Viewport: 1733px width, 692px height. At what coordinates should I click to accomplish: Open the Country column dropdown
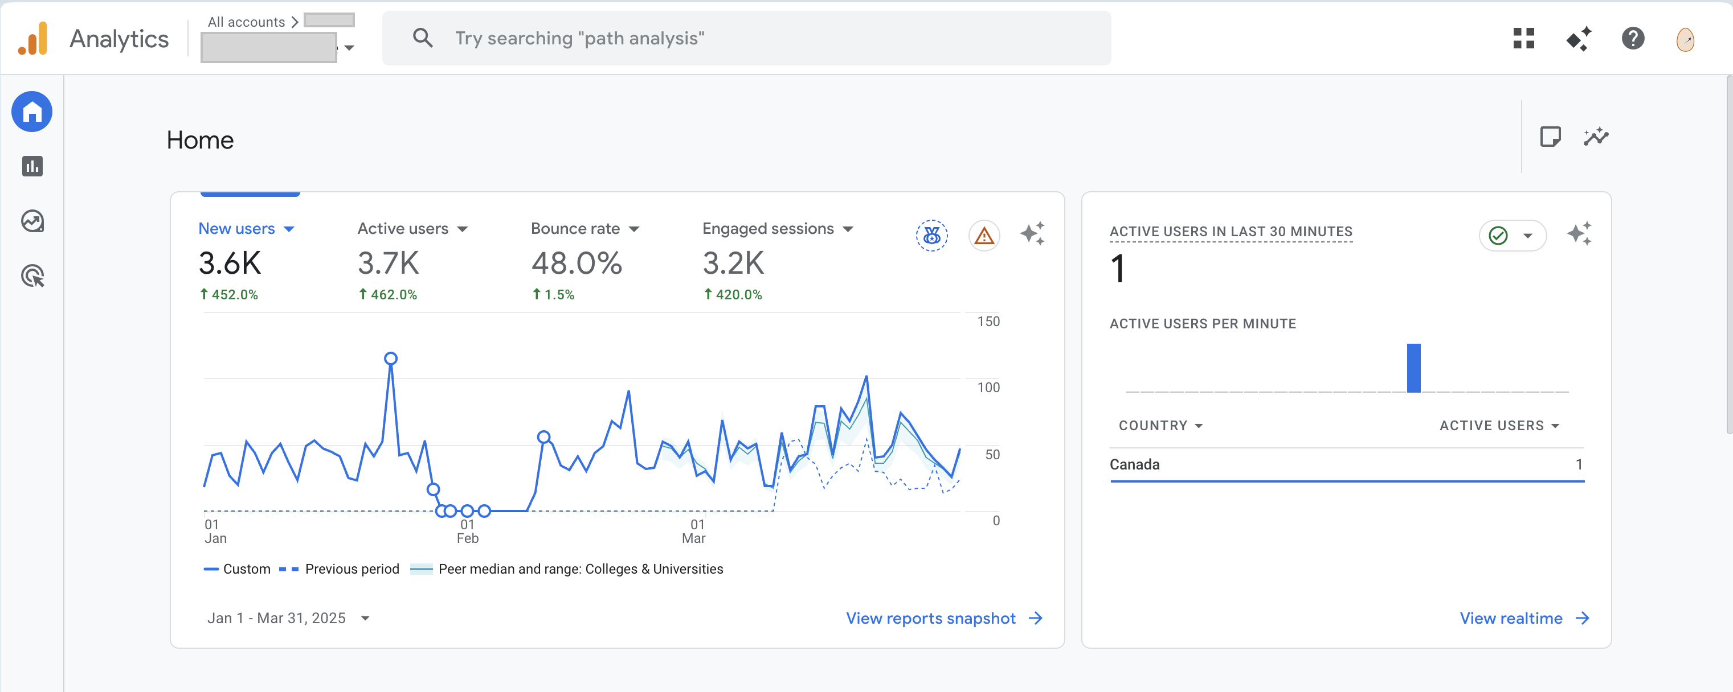[x=1160, y=425]
